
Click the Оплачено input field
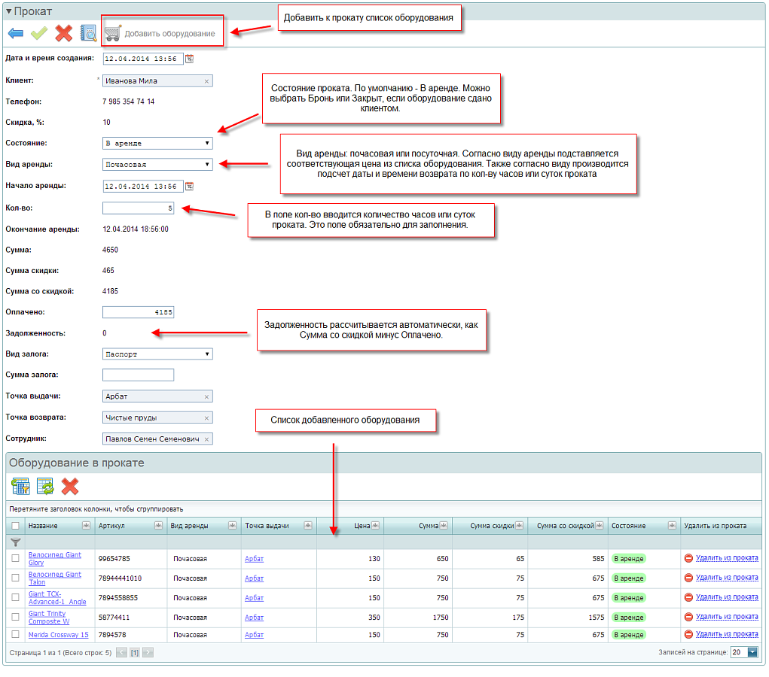(138, 312)
